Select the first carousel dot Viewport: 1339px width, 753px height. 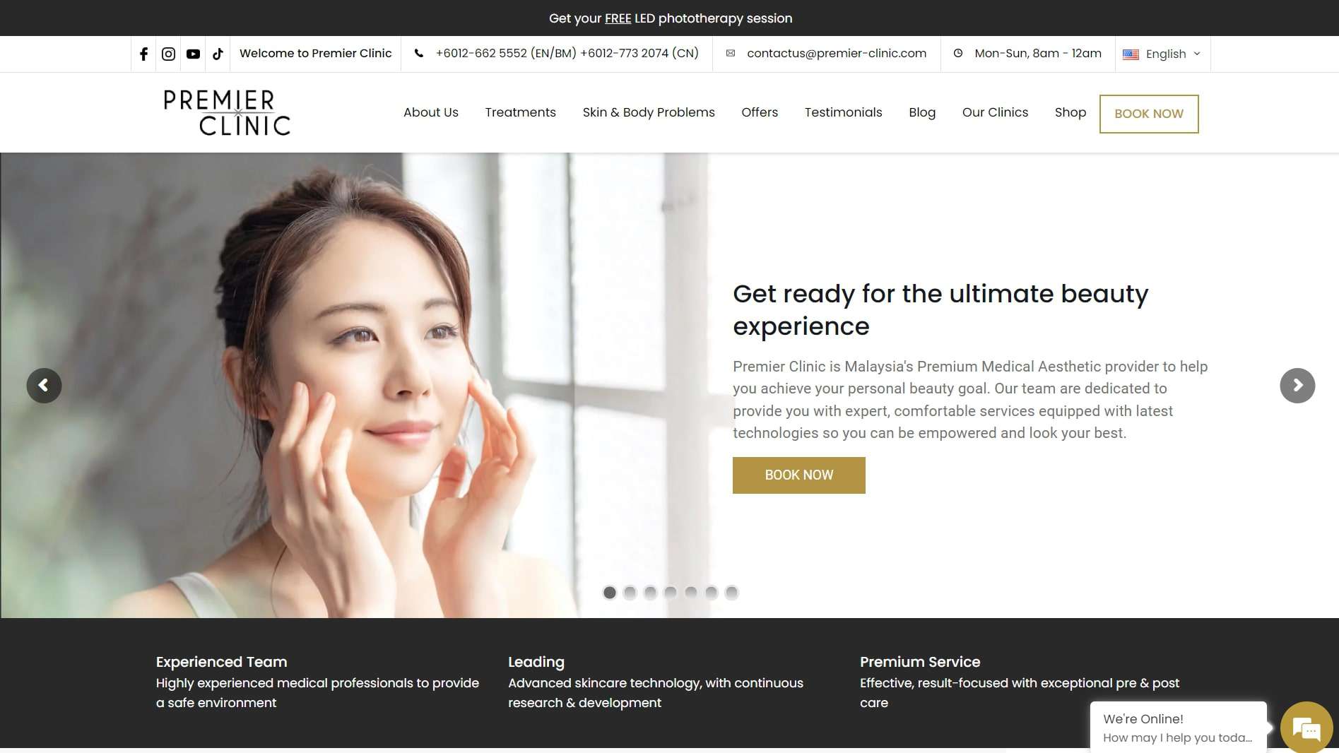[x=610, y=593]
